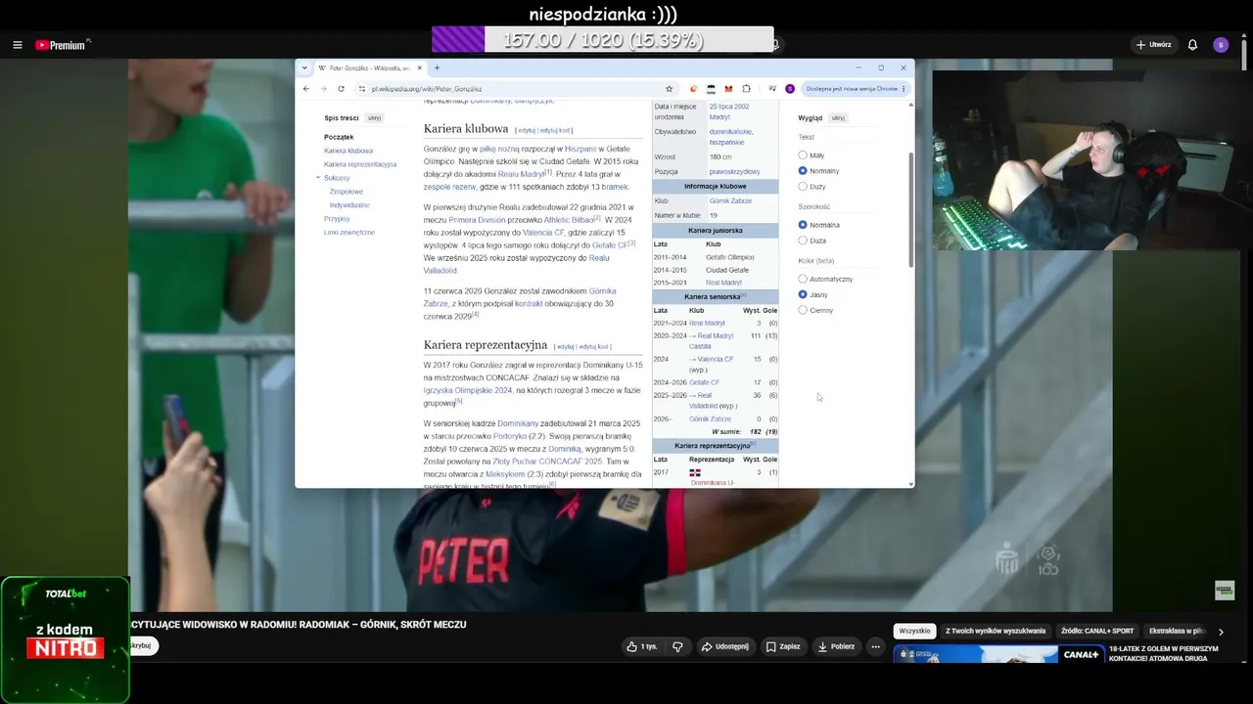Select Duży text size option
The image size is (1253, 704).
click(803, 187)
